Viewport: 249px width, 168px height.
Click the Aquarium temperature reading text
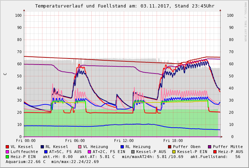click(25, 162)
